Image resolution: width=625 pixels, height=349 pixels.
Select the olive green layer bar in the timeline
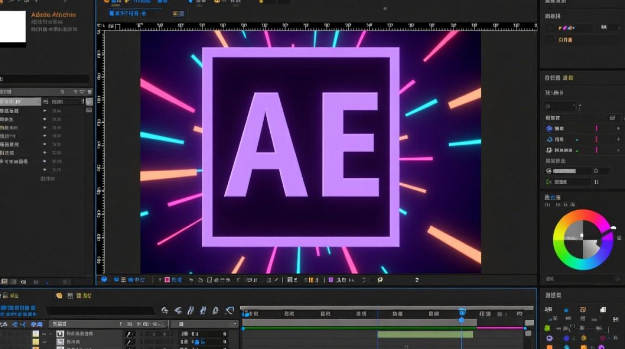coord(425,334)
